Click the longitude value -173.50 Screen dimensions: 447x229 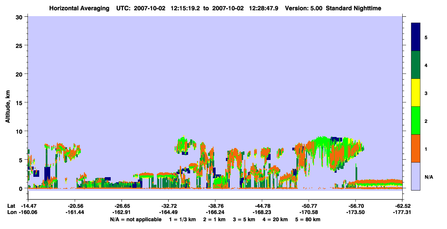coord(355,213)
